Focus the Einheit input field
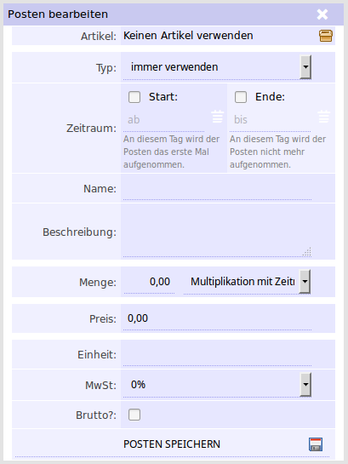This screenshot has height=464, width=348. [x=217, y=354]
